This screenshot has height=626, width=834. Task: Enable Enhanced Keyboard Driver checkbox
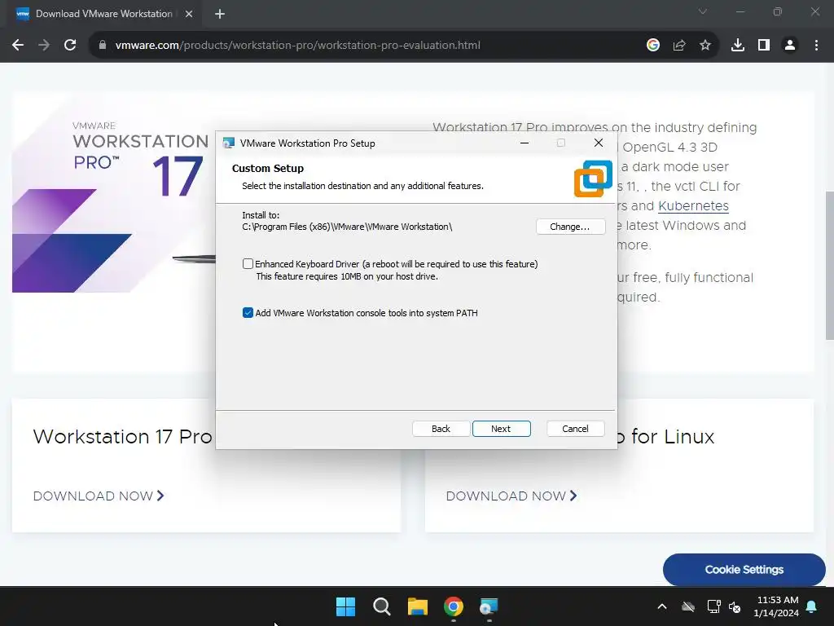(x=248, y=263)
